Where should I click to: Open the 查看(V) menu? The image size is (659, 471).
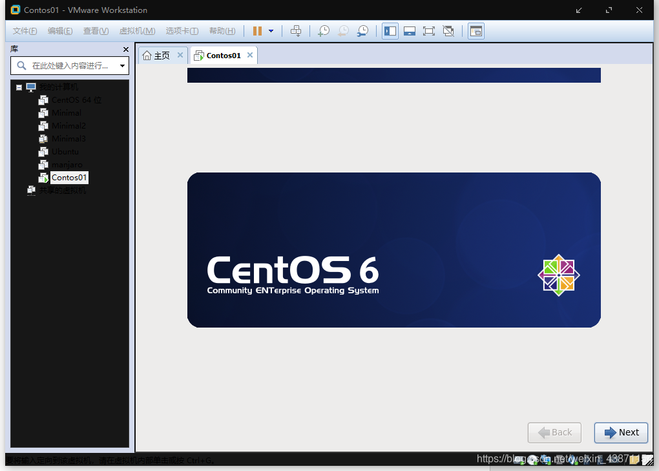coord(96,30)
